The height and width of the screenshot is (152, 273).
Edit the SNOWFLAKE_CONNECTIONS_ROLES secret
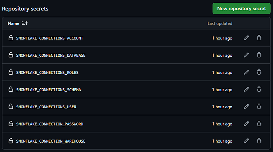[x=246, y=72]
